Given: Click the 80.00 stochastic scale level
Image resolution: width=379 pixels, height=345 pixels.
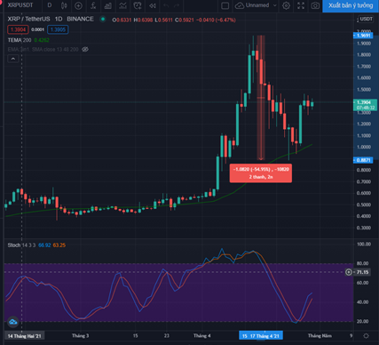Looking at the screenshot, I should [363, 263].
